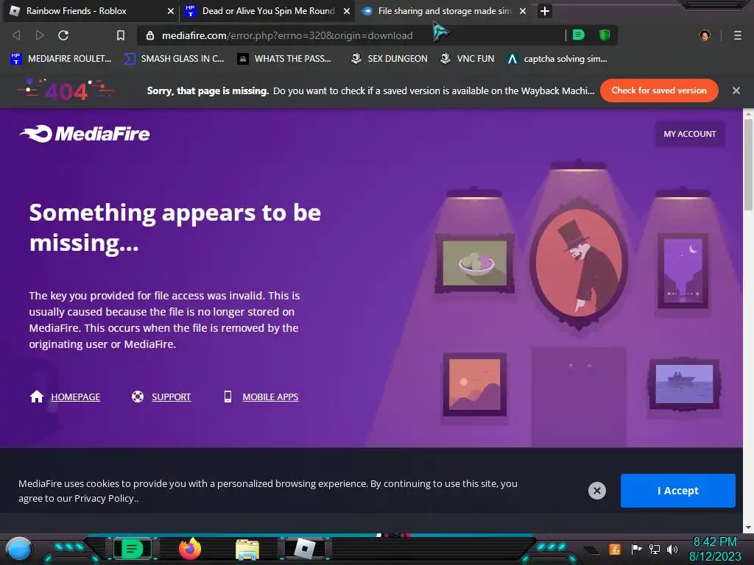Viewport: 754px width, 565px height.
Task: Click the orange Java tray icon
Action: pos(614,549)
